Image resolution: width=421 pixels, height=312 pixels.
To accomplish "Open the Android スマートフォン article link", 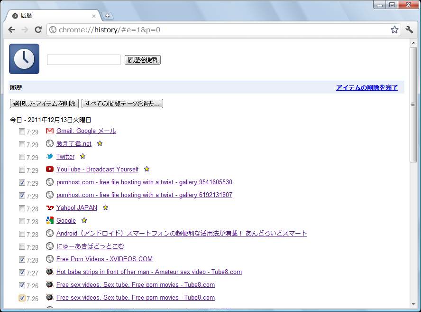I will (x=182, y=233).
